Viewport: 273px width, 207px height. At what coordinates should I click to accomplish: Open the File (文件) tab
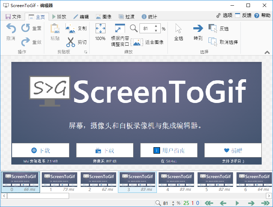[x=13, y=17]
